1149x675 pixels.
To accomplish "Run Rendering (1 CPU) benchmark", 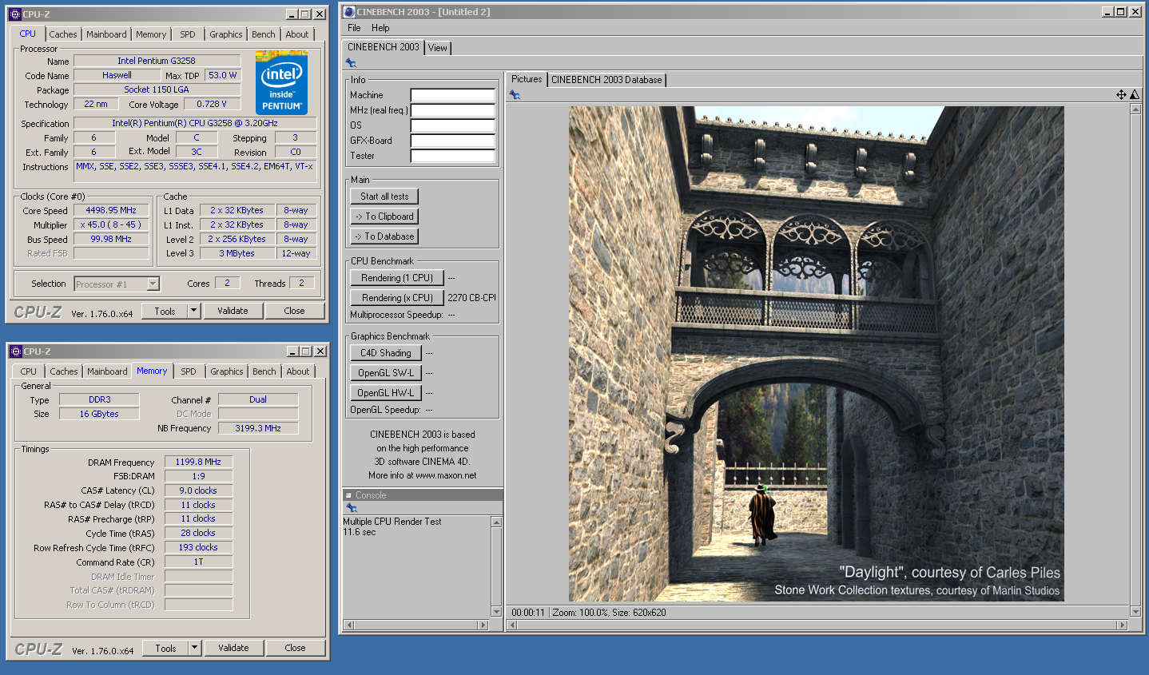I will pos(397,278).
